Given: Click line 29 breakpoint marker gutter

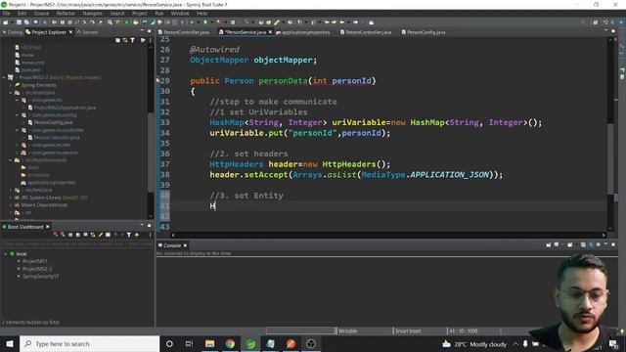Looking at the screenshot, I should click(158, 80).
